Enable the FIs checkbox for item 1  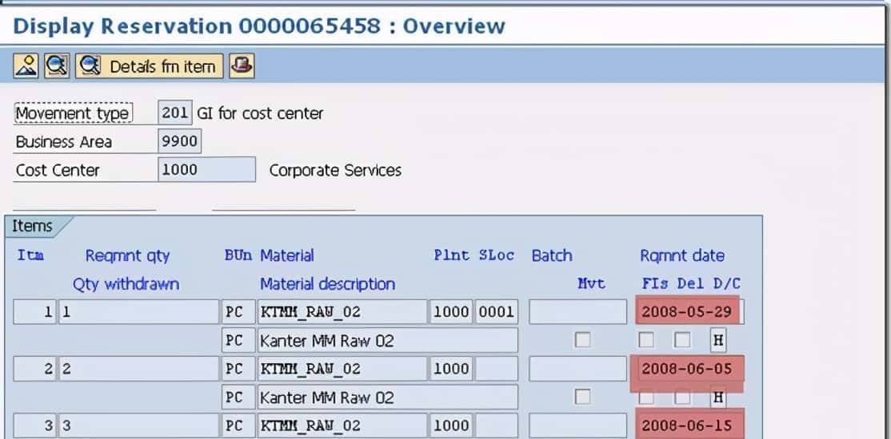[x=646, y=340]
